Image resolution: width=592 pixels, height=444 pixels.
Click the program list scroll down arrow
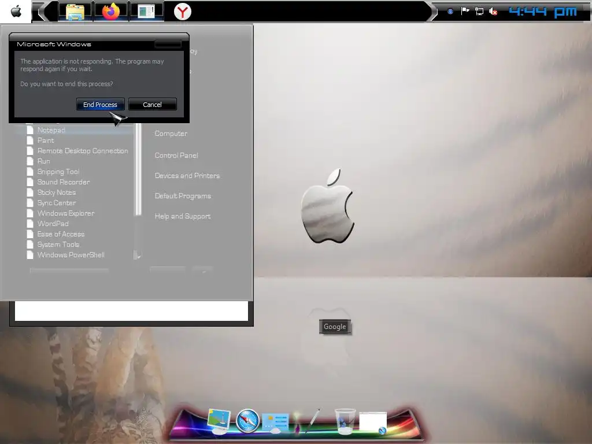click(138, 256)
